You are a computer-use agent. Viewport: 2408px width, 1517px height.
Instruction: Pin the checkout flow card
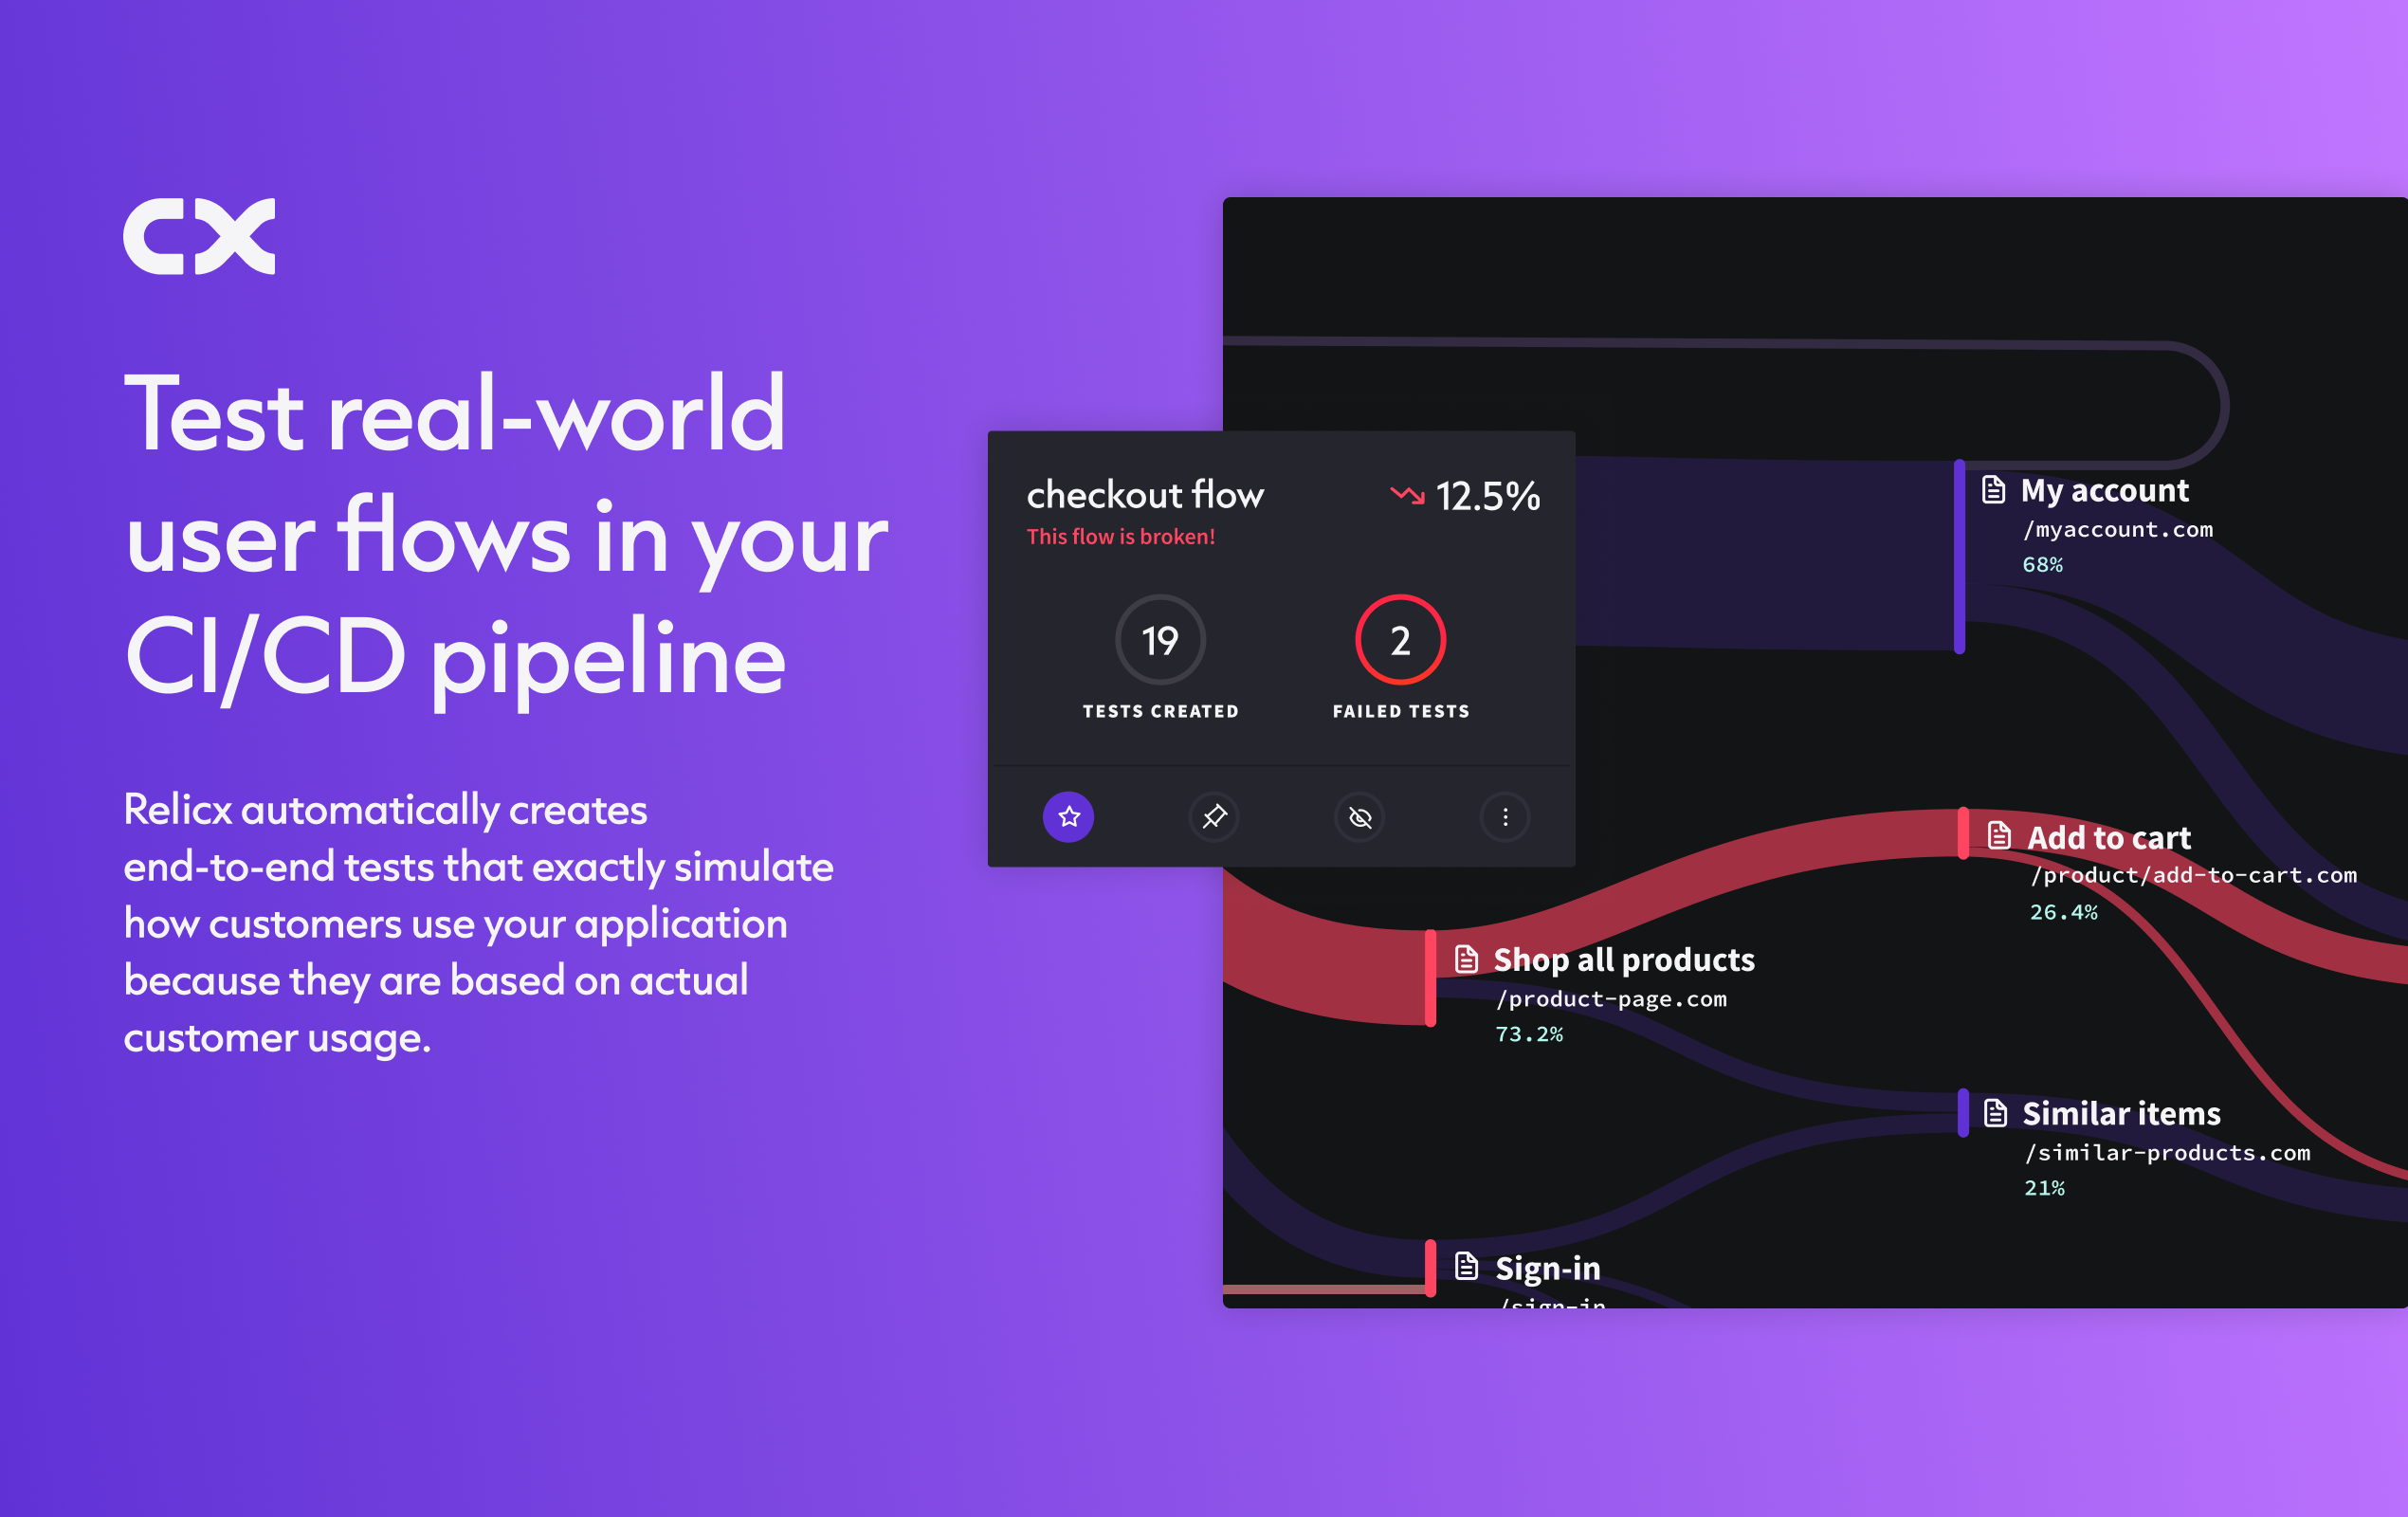click(x=1214, y=817)
